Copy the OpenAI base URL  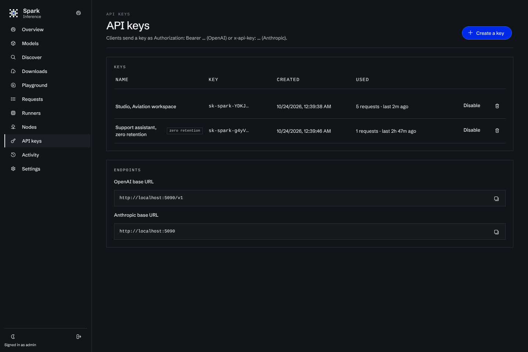496,198
